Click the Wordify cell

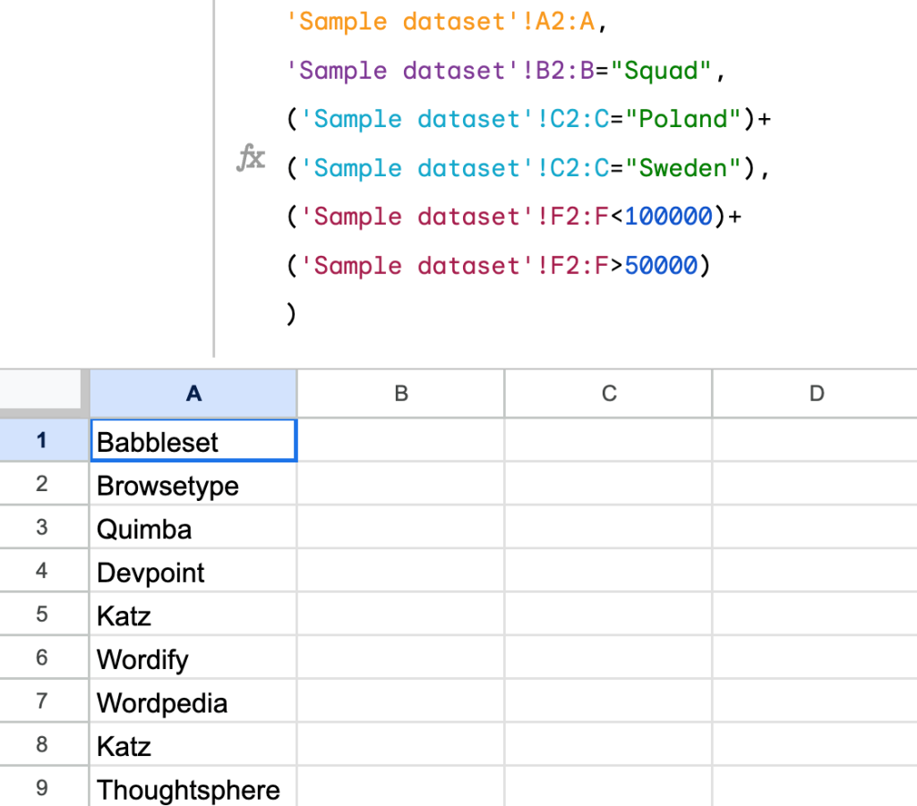[x=193, y=660]
